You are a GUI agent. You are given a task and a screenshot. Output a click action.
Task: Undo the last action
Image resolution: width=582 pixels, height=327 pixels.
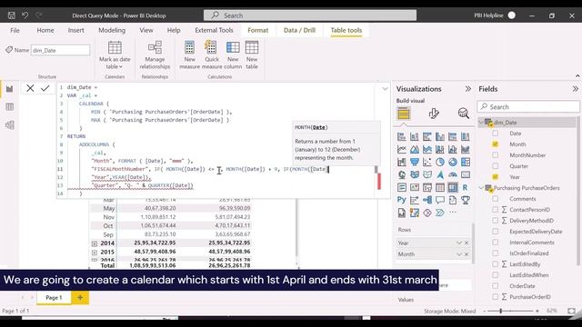click(x=25, y=15)
